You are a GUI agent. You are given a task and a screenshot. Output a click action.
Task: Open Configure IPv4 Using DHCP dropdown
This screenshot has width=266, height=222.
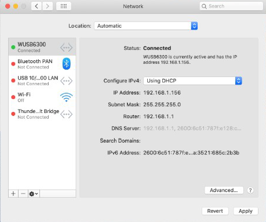192,81
